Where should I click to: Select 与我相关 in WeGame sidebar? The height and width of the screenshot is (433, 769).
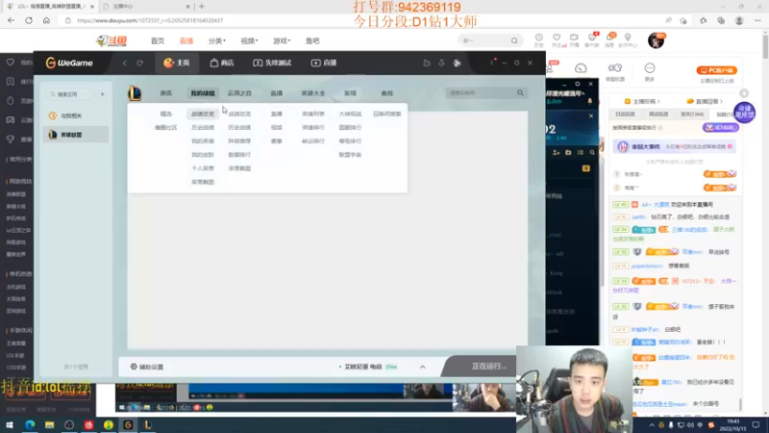(76, 115)
